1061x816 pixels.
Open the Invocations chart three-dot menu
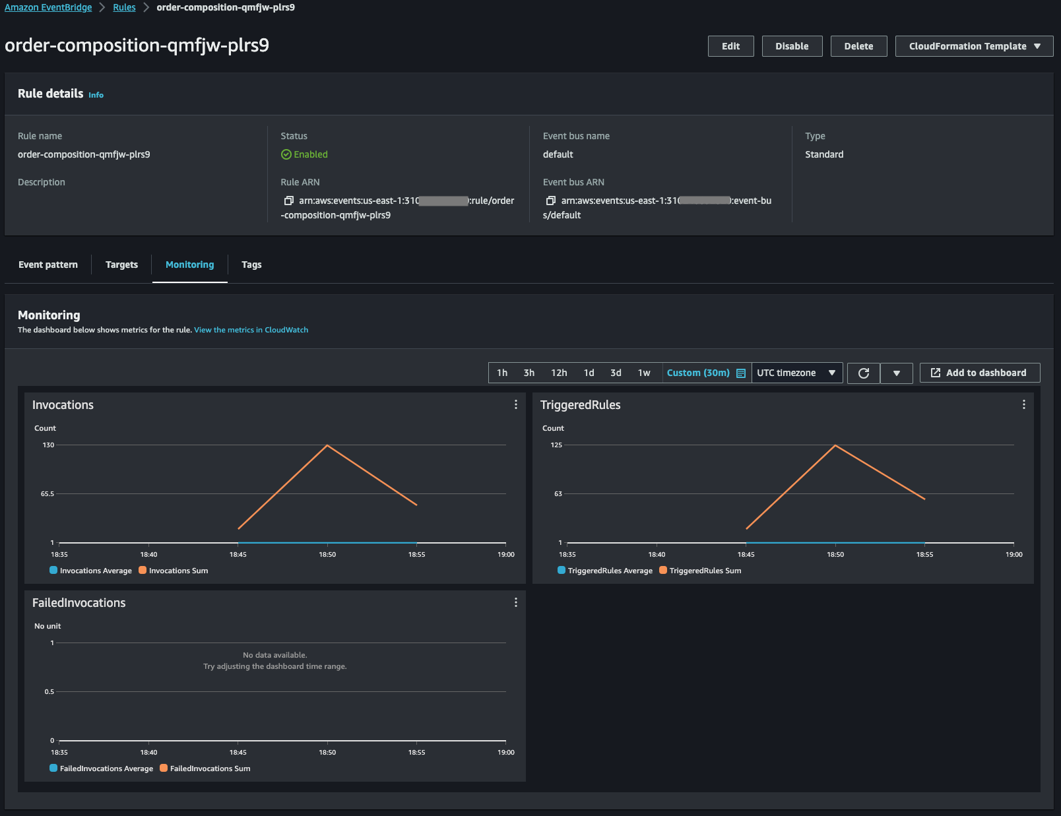(516, 404)
